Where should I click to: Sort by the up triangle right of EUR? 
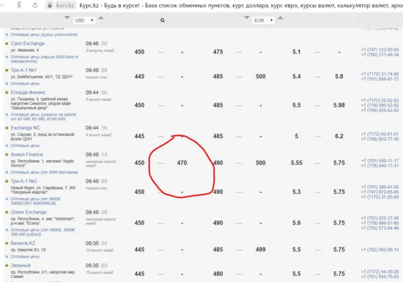(280, 18)
